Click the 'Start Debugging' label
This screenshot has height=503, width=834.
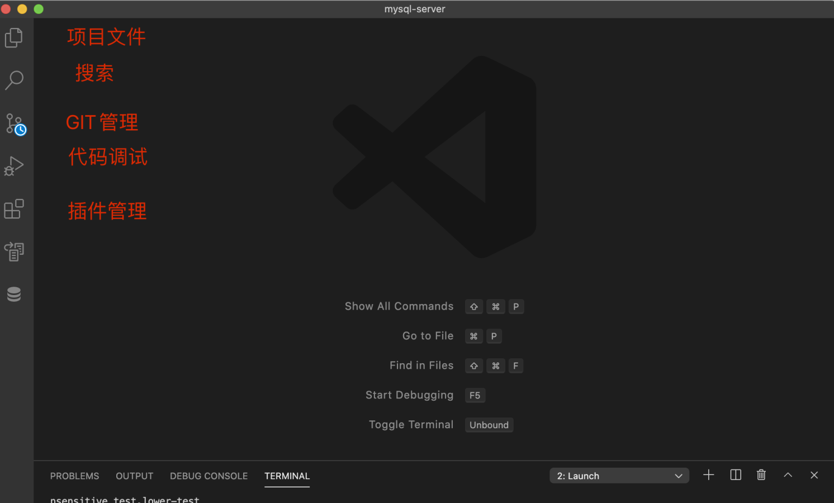click(409, 395)
